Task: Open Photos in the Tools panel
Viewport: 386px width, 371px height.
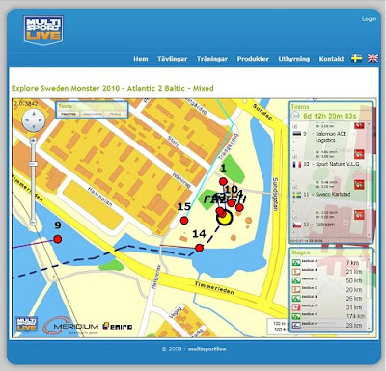Action: coord(115,114)
